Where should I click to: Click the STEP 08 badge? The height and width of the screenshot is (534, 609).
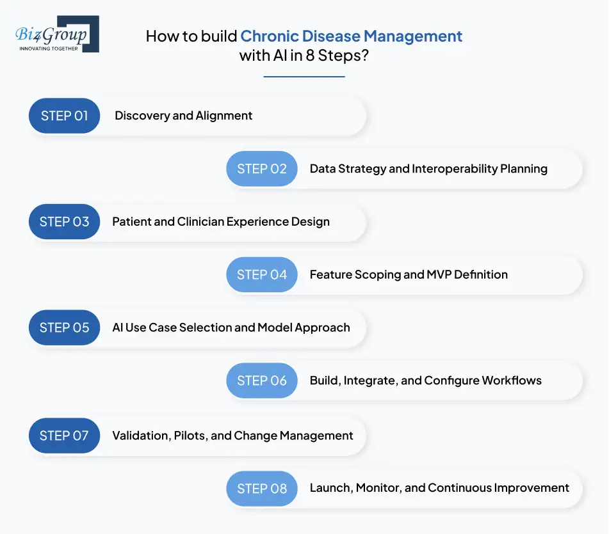pyautogui.click(x=262, y=489)
